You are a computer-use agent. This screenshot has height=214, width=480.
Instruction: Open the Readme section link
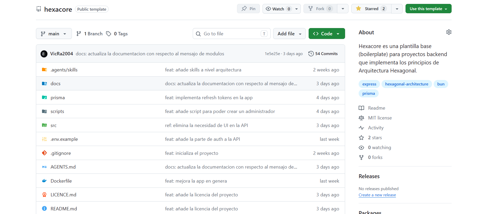376,108
